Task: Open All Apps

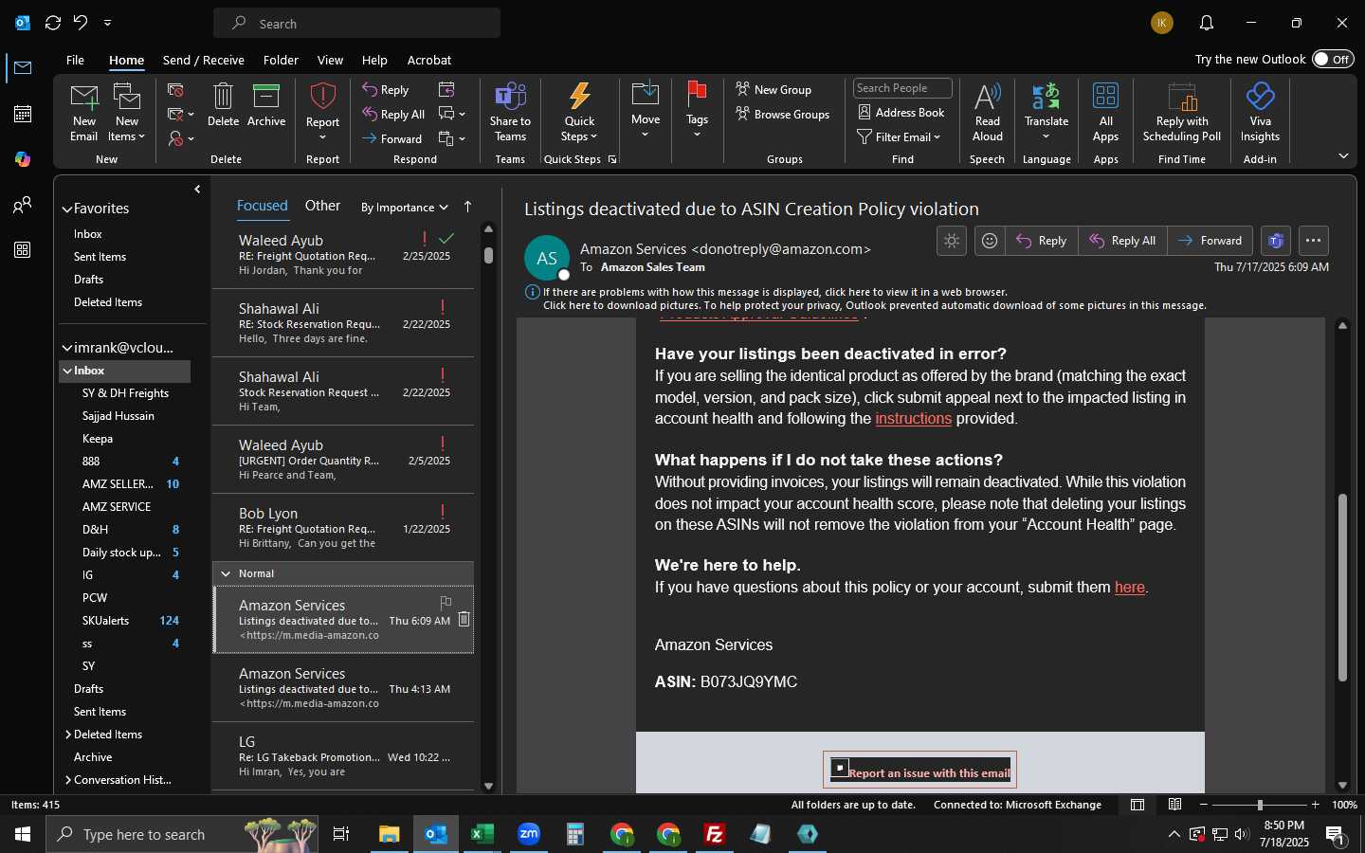Action: click(x=1105, y=112)
